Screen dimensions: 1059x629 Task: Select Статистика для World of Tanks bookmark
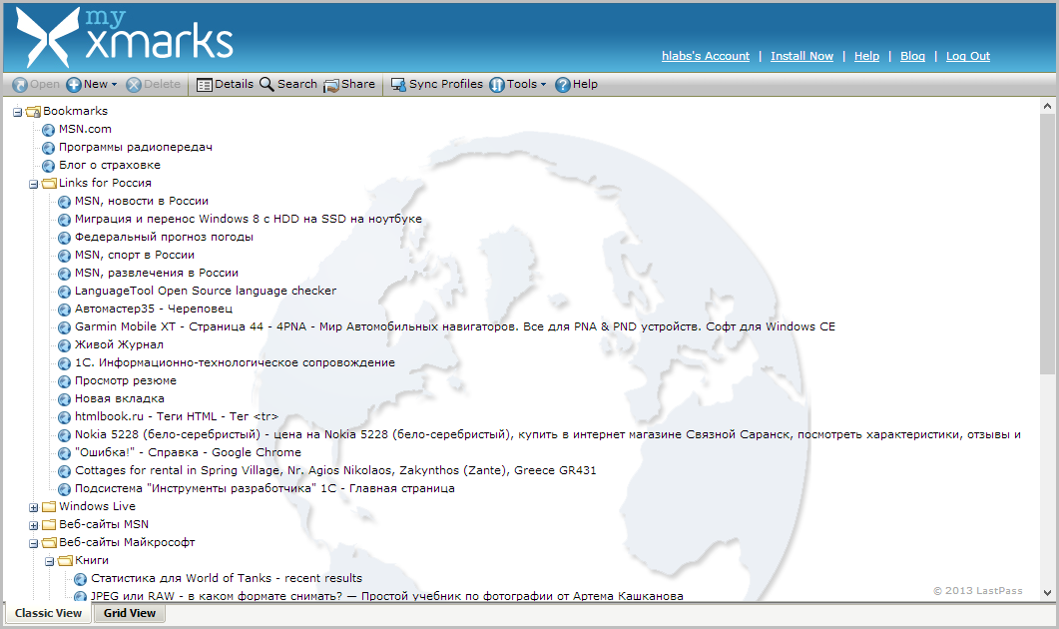[227, 578]
